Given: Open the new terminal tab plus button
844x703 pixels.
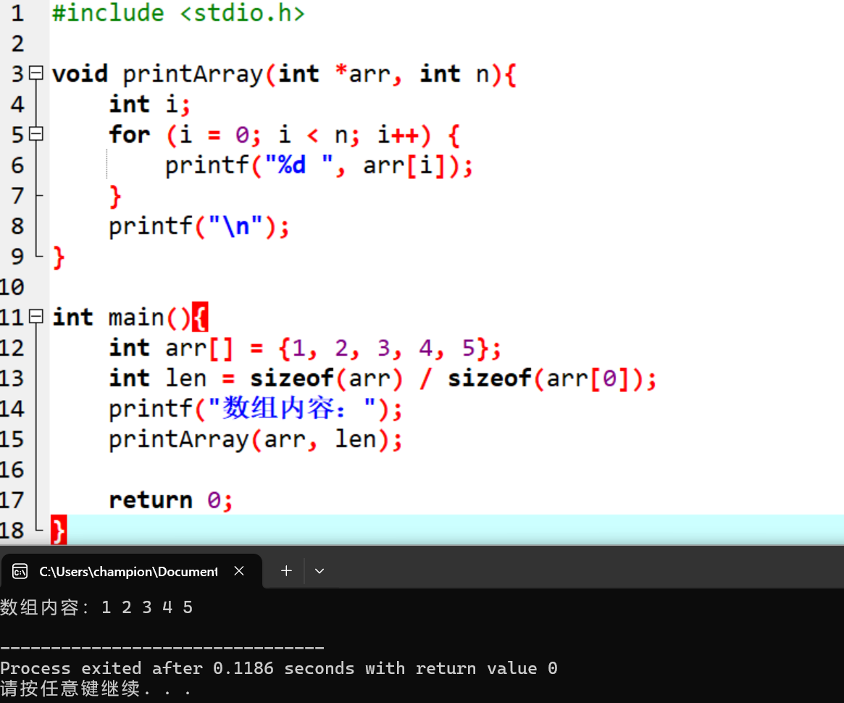Looking at the screenshot, I should pyautogui.click(x=286, y=571).
